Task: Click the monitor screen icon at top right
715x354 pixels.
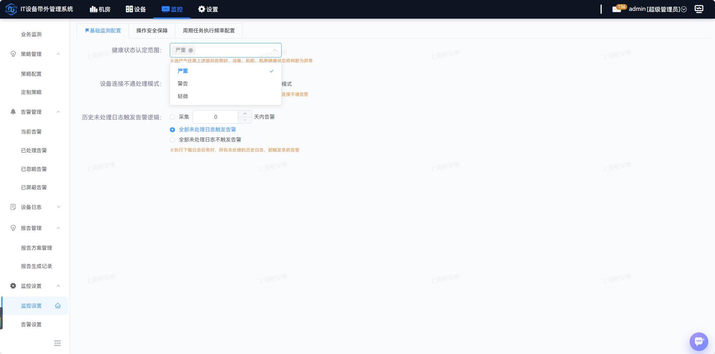Action: [699, 9]
